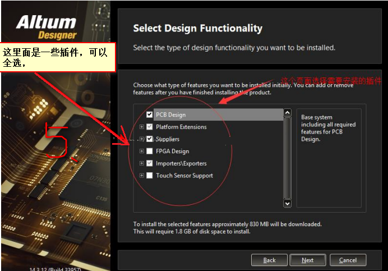Toggle the Importers\Exporters checkbox
This screenshot has width=388, height=271.
point(149,163)
